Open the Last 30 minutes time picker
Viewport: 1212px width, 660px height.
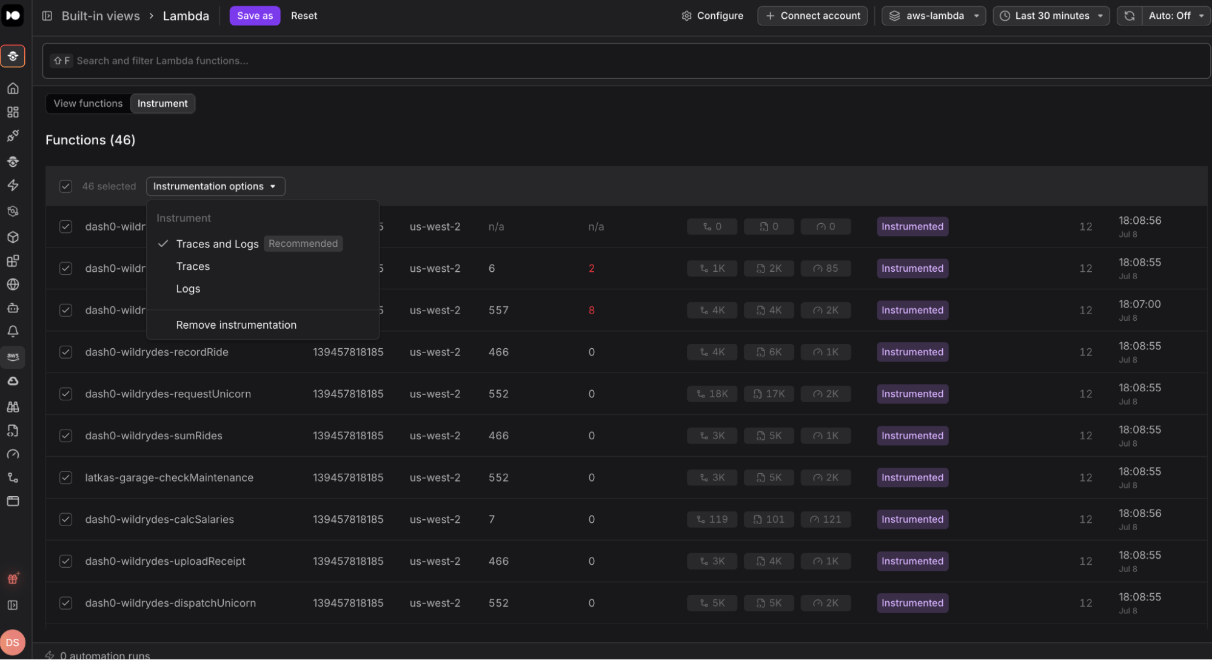tap(1051, 16)
